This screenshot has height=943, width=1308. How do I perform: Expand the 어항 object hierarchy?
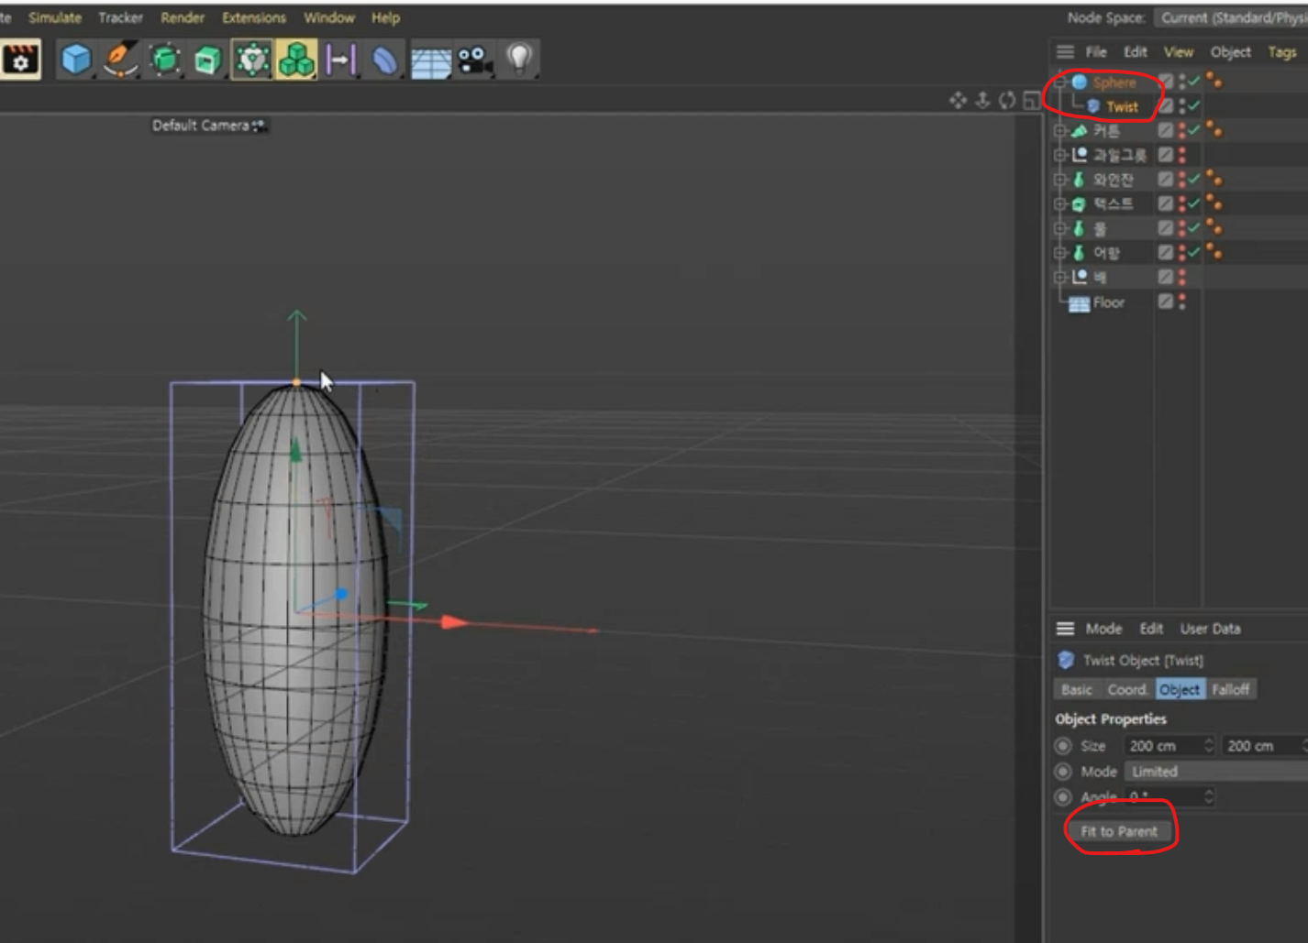pos(1060,252)
